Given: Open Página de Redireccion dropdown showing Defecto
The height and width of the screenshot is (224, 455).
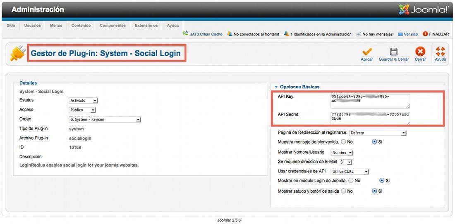Looking at the screenshot, I should pyautogui.click(x=378, y=133).
